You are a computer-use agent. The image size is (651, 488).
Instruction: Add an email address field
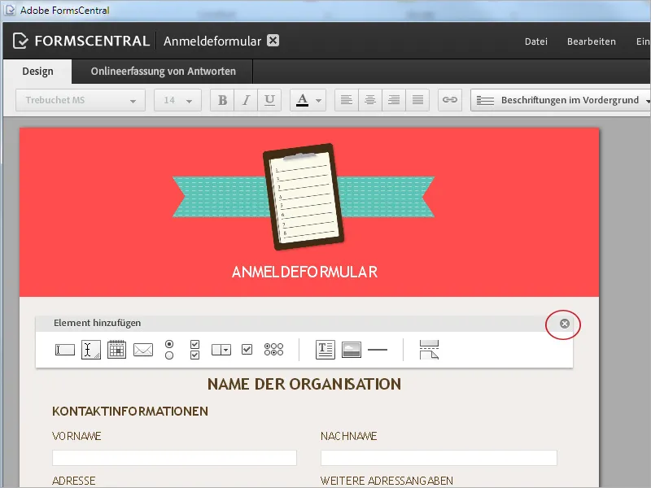coord(142,350)
